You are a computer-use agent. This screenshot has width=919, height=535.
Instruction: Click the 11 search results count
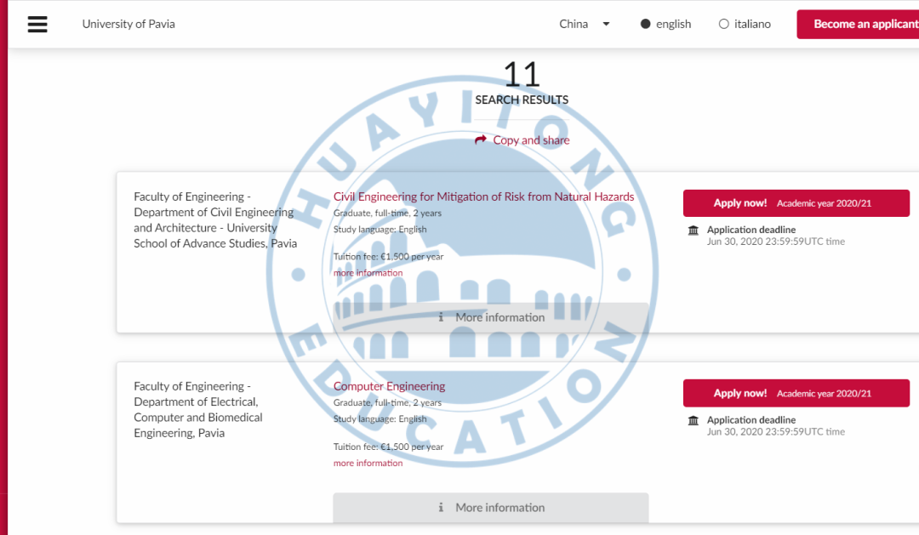[x=522, y=74]
